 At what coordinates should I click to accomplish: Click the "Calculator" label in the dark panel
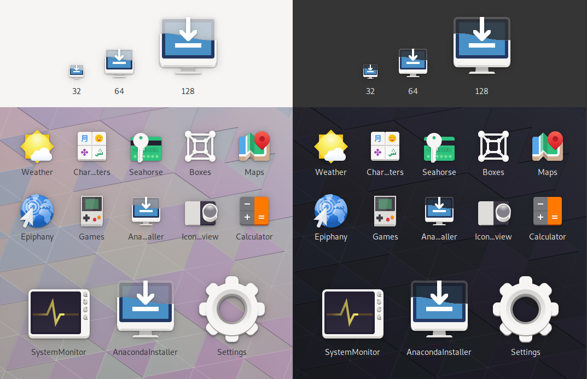coord(547,237)
